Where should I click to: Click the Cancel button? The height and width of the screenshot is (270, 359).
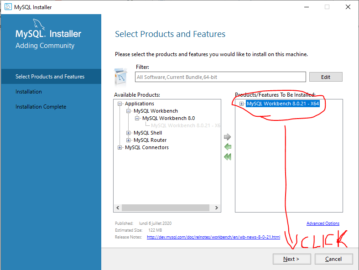click(x=333, y=259)
